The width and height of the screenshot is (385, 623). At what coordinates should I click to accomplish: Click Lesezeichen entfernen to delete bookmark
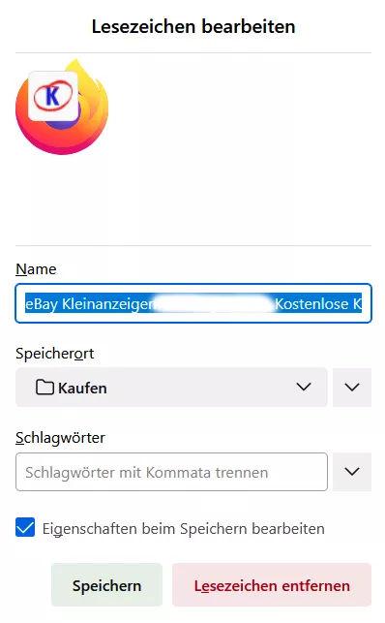[272, 585]
